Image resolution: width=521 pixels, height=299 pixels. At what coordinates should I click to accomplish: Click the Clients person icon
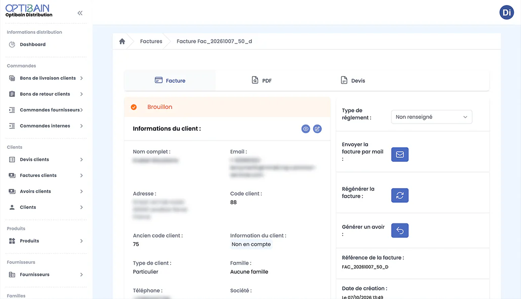pyautogui.click(x=12, y=207)
